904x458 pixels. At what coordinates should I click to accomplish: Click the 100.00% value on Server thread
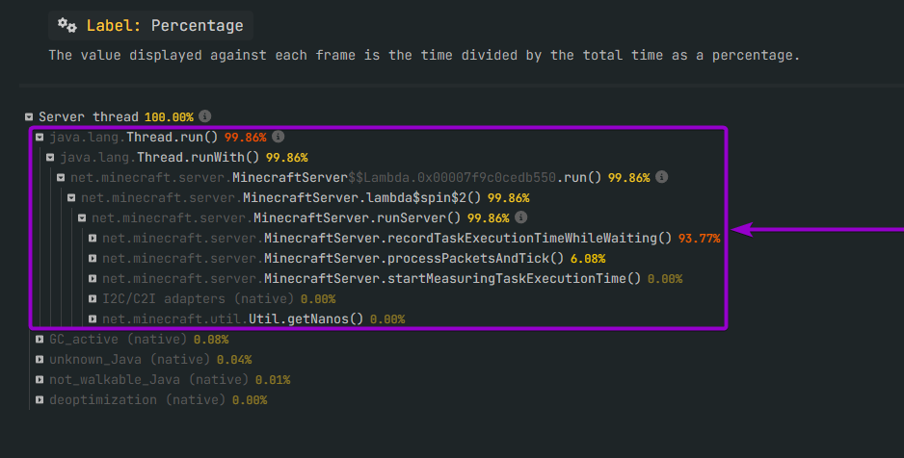point(169,116)
